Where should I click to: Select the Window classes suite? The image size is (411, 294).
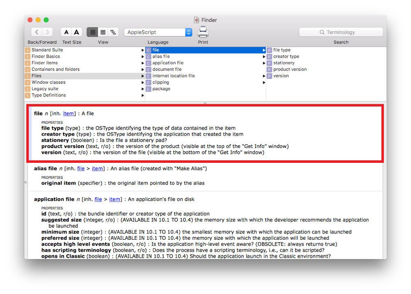pyautogui.click(x=85, y=82)
